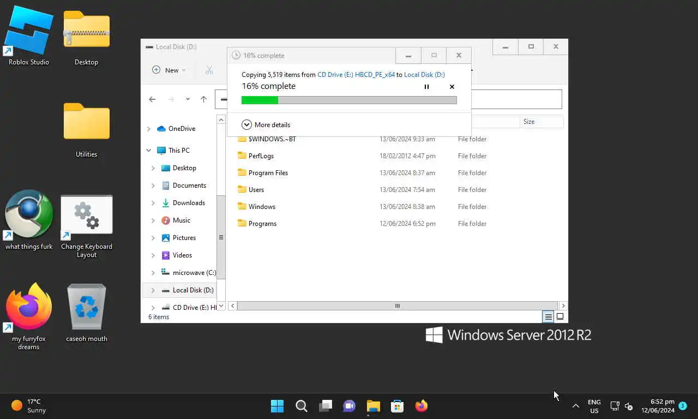Open the 'caseoh mouth' recycle bin
The width and height of the screenshot is (698, 419).
[86, 313]
